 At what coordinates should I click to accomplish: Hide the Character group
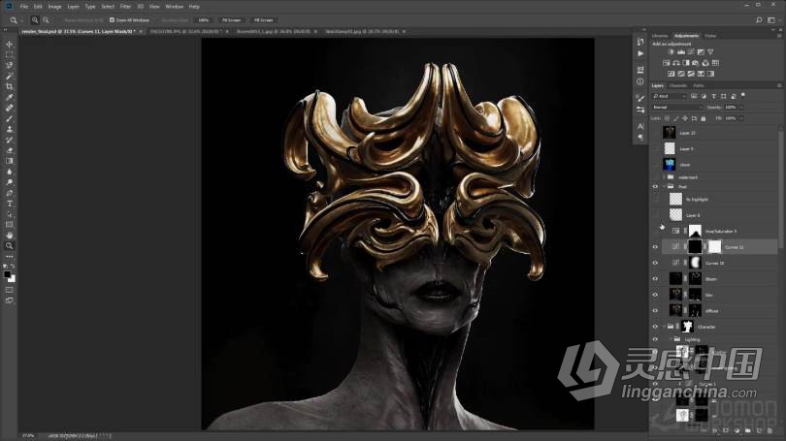pyautogui.click(x=655, y=327)
